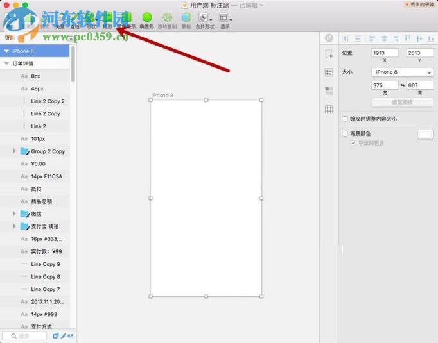This screenshot has height=343, width=438.
Task: Collapse the 订单详情 group
Action: [x=6, y=63]
